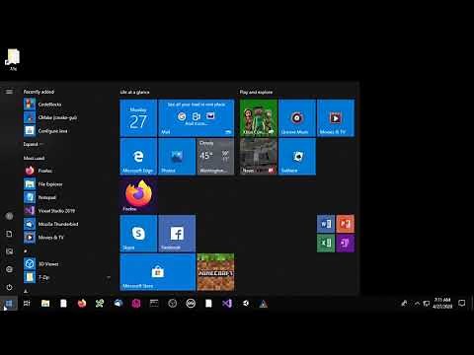The height and width of the screenshot is (355, 474).
Task: Select the desktop shortcut icon
Action: click(13, 60)
